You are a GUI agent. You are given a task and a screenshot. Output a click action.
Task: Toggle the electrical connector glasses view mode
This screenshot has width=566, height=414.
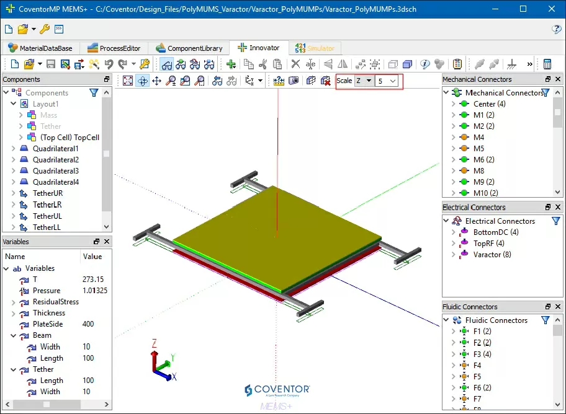(195, 64)
